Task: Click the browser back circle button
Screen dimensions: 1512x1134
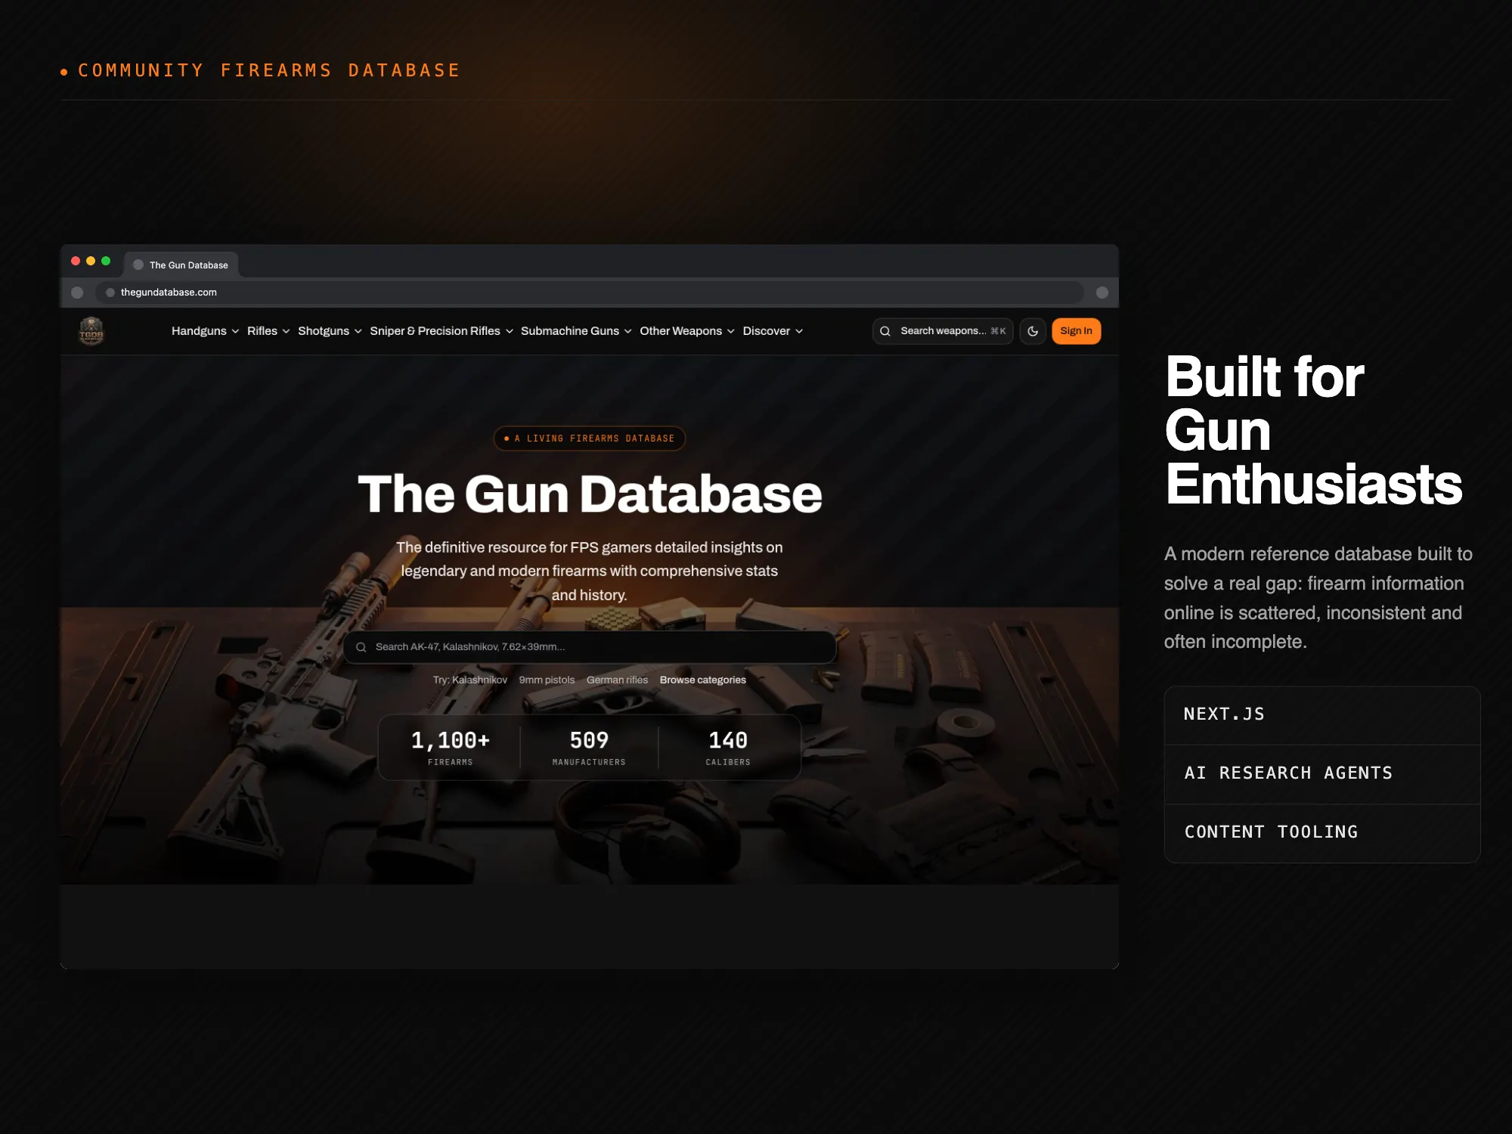Action: tap(77, 293)
